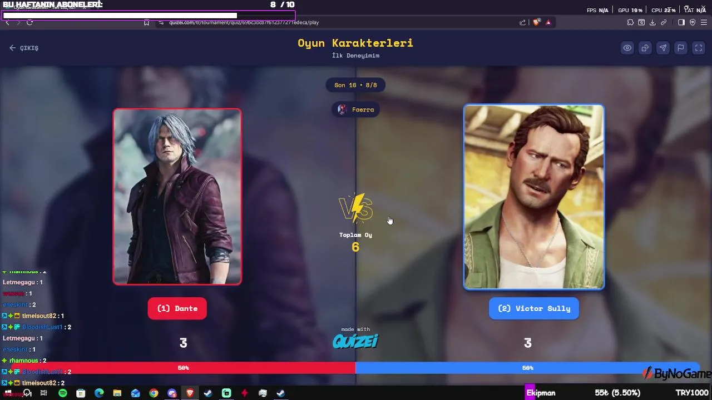Click the Son 16 • 8/8 round badge
This screenshot has height=400, width=712.
click(x=355, y=85)
